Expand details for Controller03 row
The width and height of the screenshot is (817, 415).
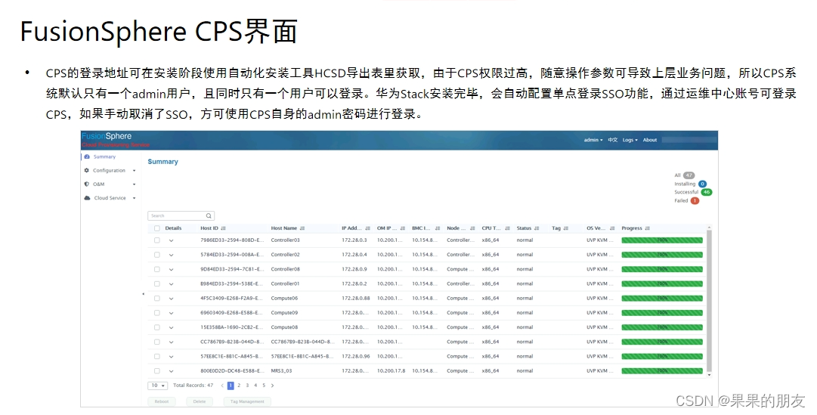tap(171, 241)
